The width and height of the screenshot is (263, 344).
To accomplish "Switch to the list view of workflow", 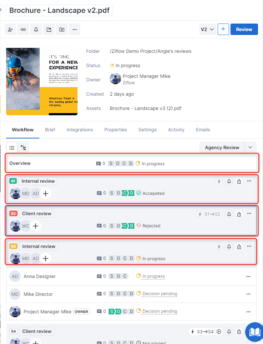I will 12,147.
